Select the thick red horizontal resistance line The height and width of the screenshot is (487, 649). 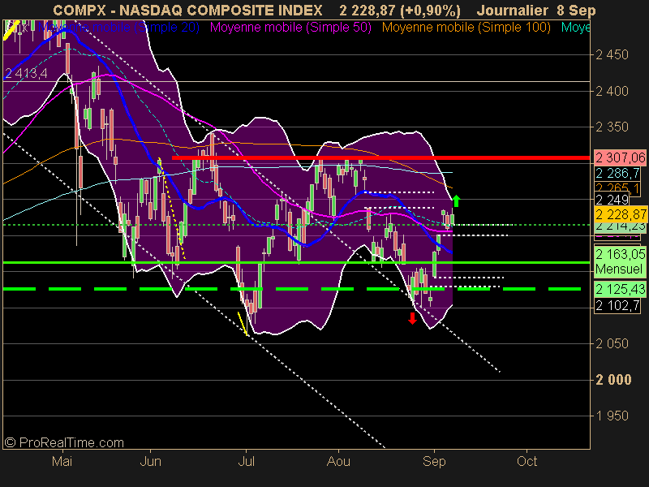pyautogui.click(x=380, y=157)
